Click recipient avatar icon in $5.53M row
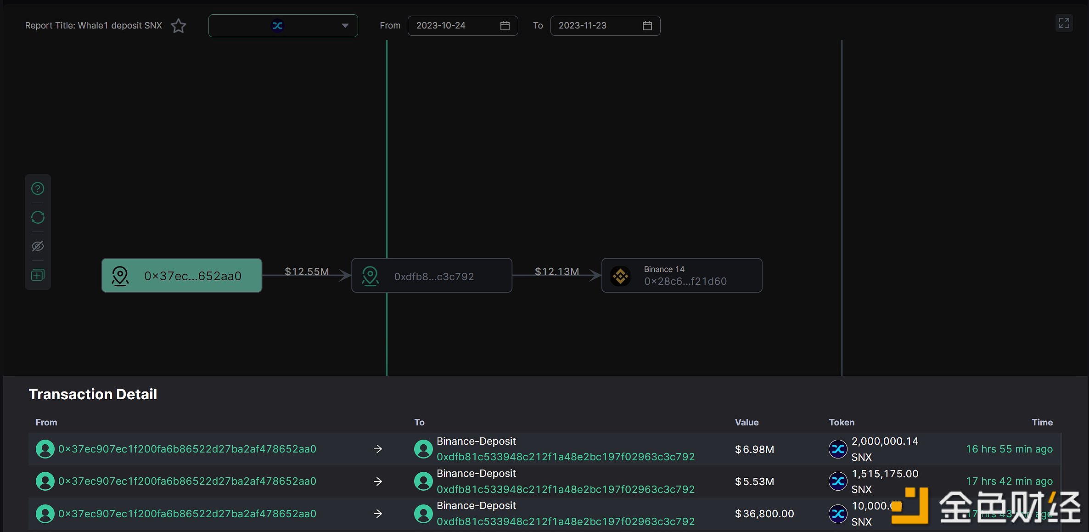The height and width of the screenshot is (532, 1089). coord(423,481)
